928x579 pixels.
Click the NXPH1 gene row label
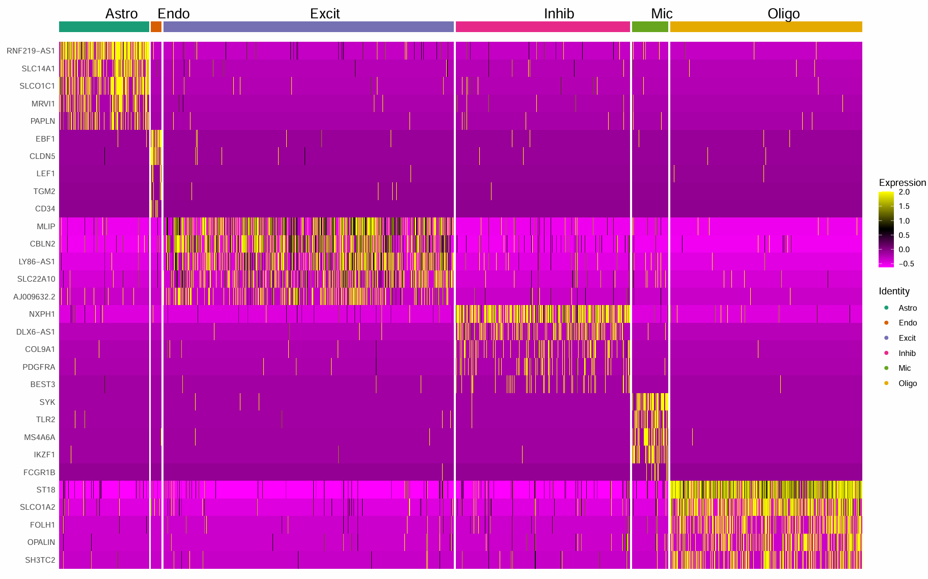[42, 314]
